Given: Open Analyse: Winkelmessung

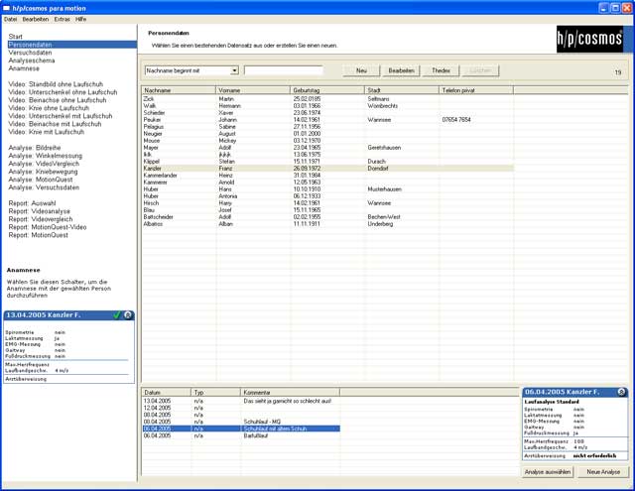Looking at the screenshot, I should pyautogui.click(x=45, y=156).
